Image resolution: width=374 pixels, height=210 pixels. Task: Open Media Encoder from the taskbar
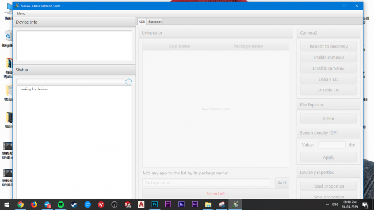coord(181,204)
